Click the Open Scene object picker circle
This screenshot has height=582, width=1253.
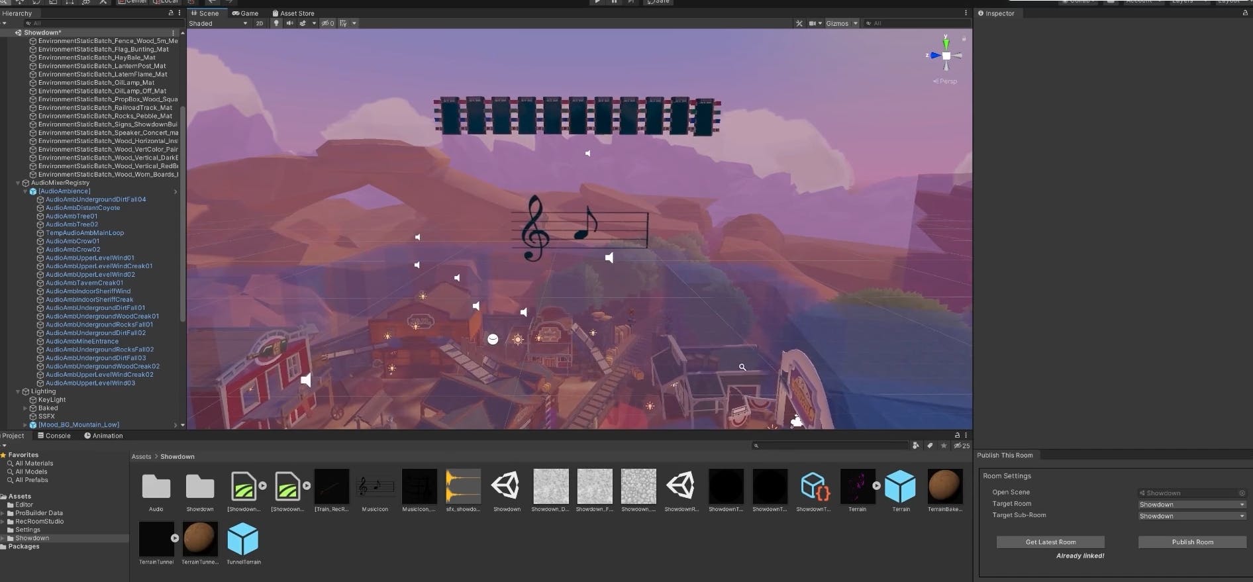1242,493
